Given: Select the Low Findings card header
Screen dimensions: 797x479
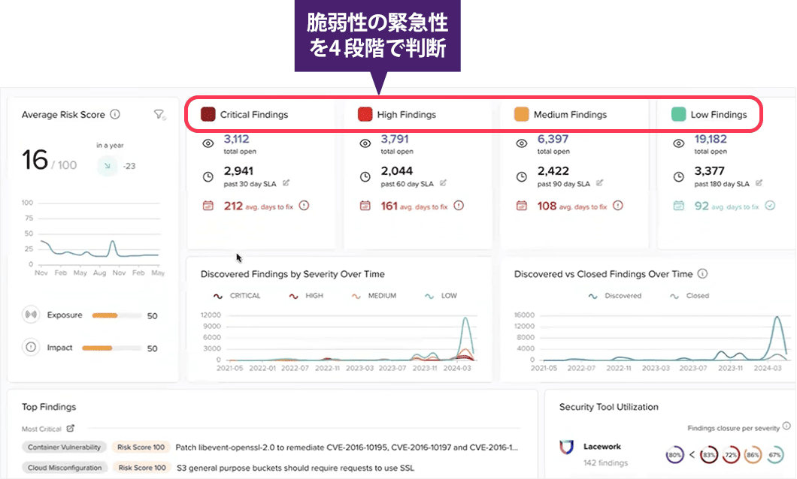Looking at the screenshot, I should tap(718, 115).
